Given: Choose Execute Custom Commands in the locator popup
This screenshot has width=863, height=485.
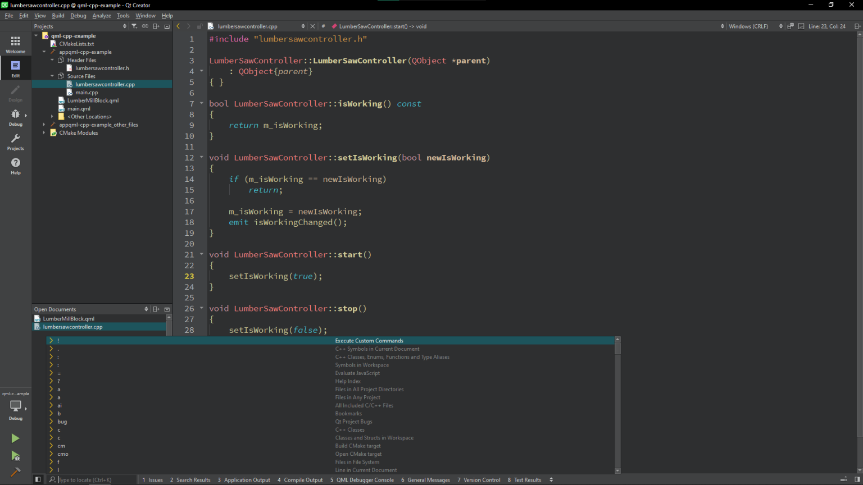Looking at the screenshot, I should (369, 340).
